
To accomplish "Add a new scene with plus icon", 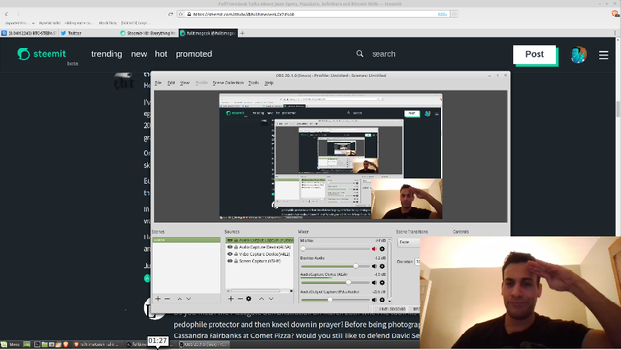I will (x=158, y=299).
